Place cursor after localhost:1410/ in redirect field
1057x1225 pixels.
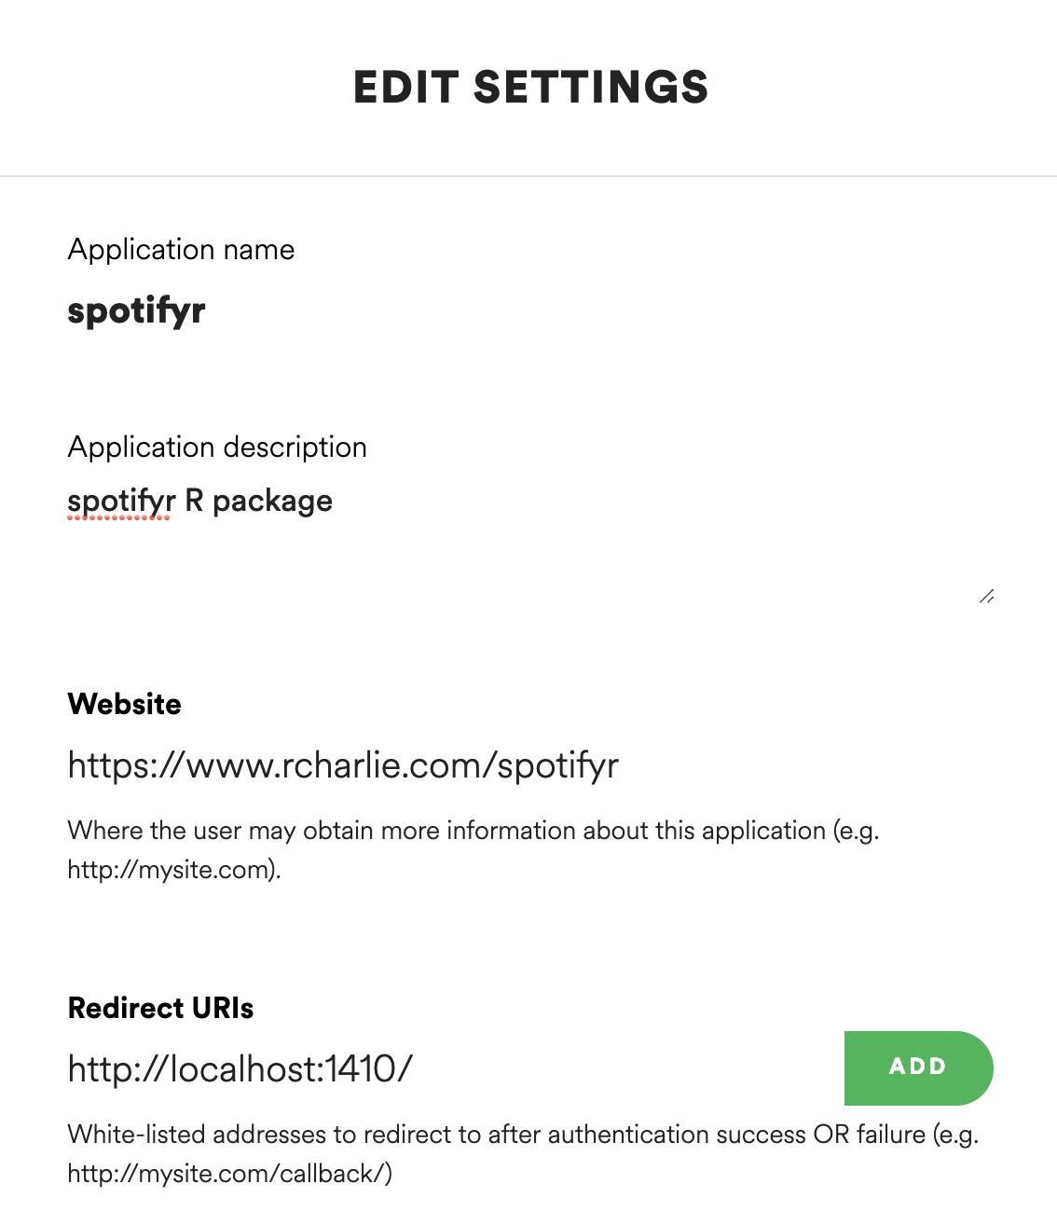(415, 1068)
